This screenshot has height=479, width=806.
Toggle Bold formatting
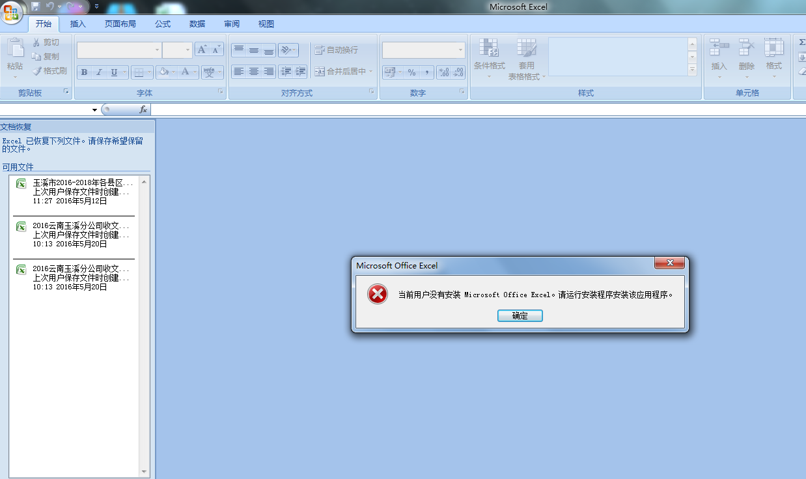click(84, 72)
